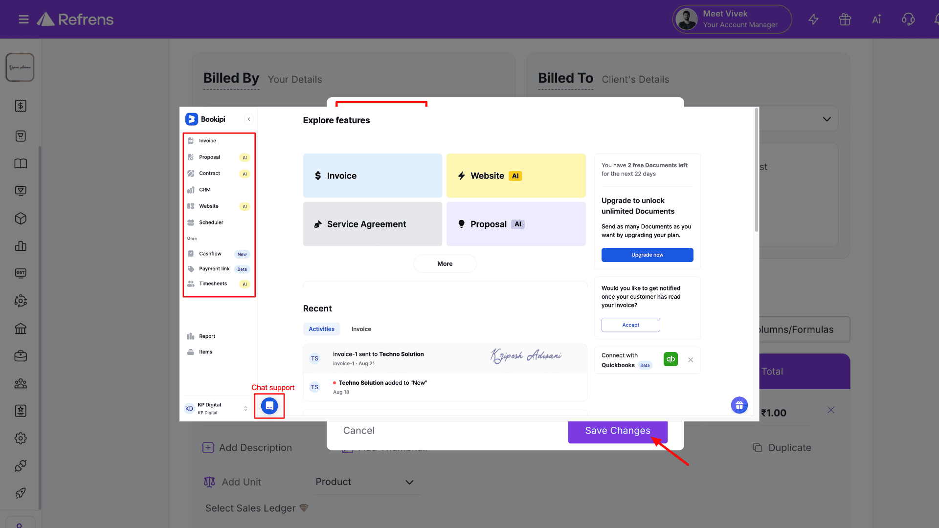The width and height of the screenshot is (939, 528).
Task: Click the Website AI feature tile
Action: (515, 176)
